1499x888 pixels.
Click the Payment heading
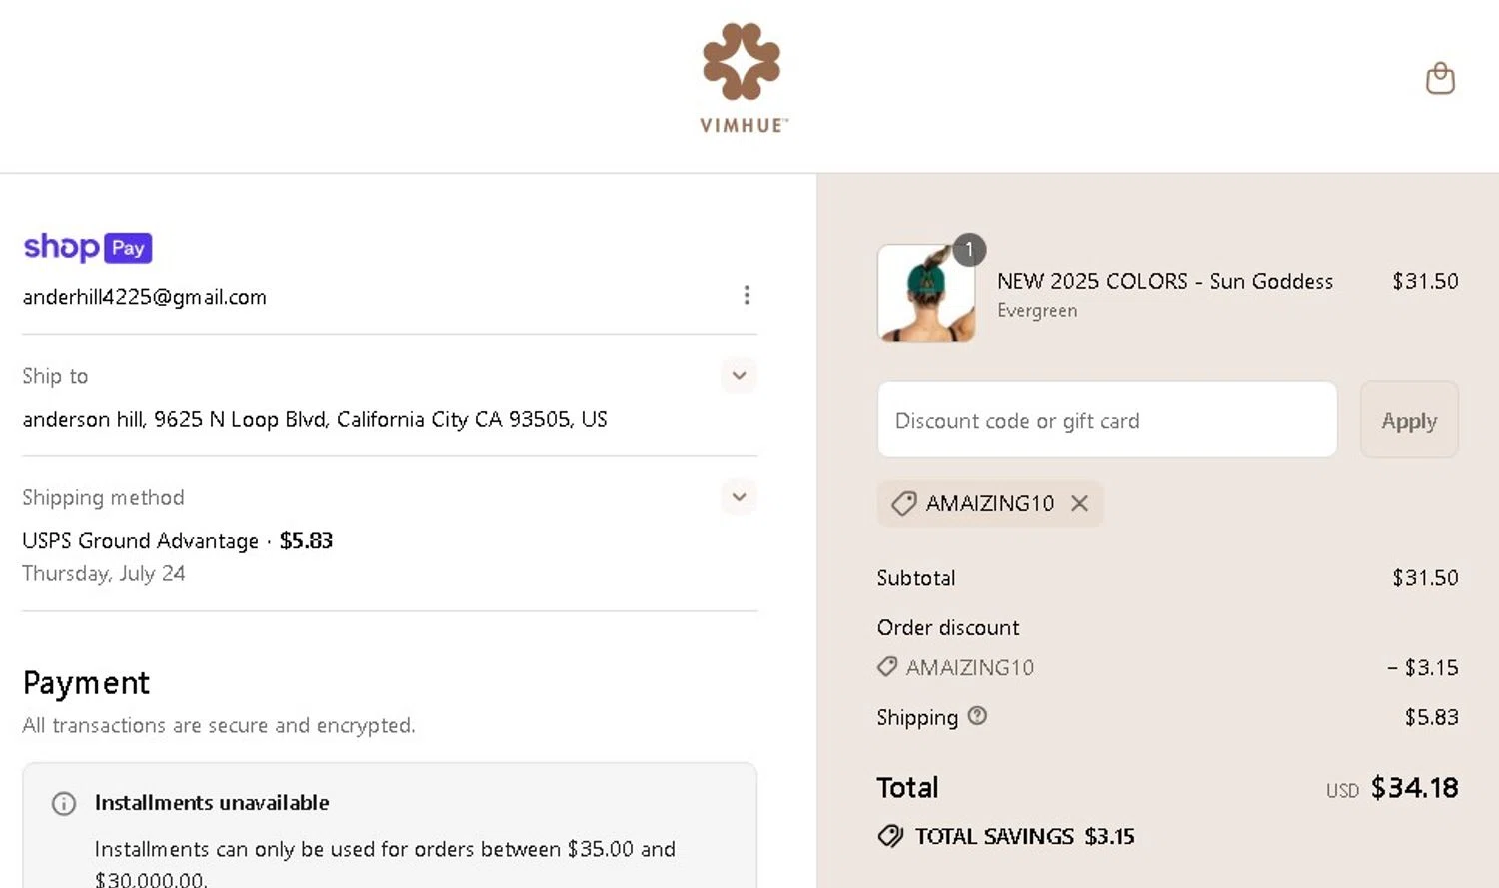[86, 683]
